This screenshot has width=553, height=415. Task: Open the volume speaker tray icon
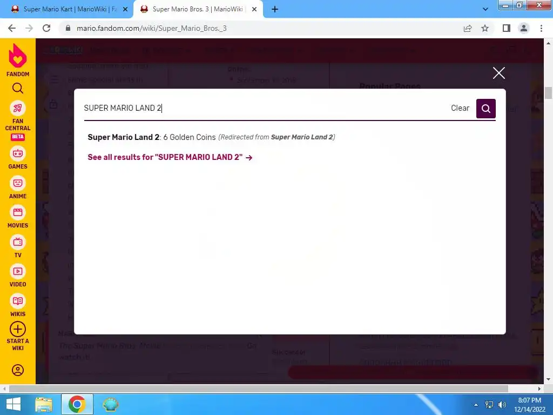tap(502, 405)
